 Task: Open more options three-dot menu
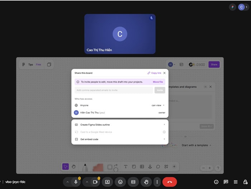tap(157, 182)
